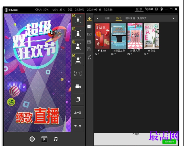Select the second half-body framing preset
This screenshot has height=146, width=185.
tap(78, 33)
